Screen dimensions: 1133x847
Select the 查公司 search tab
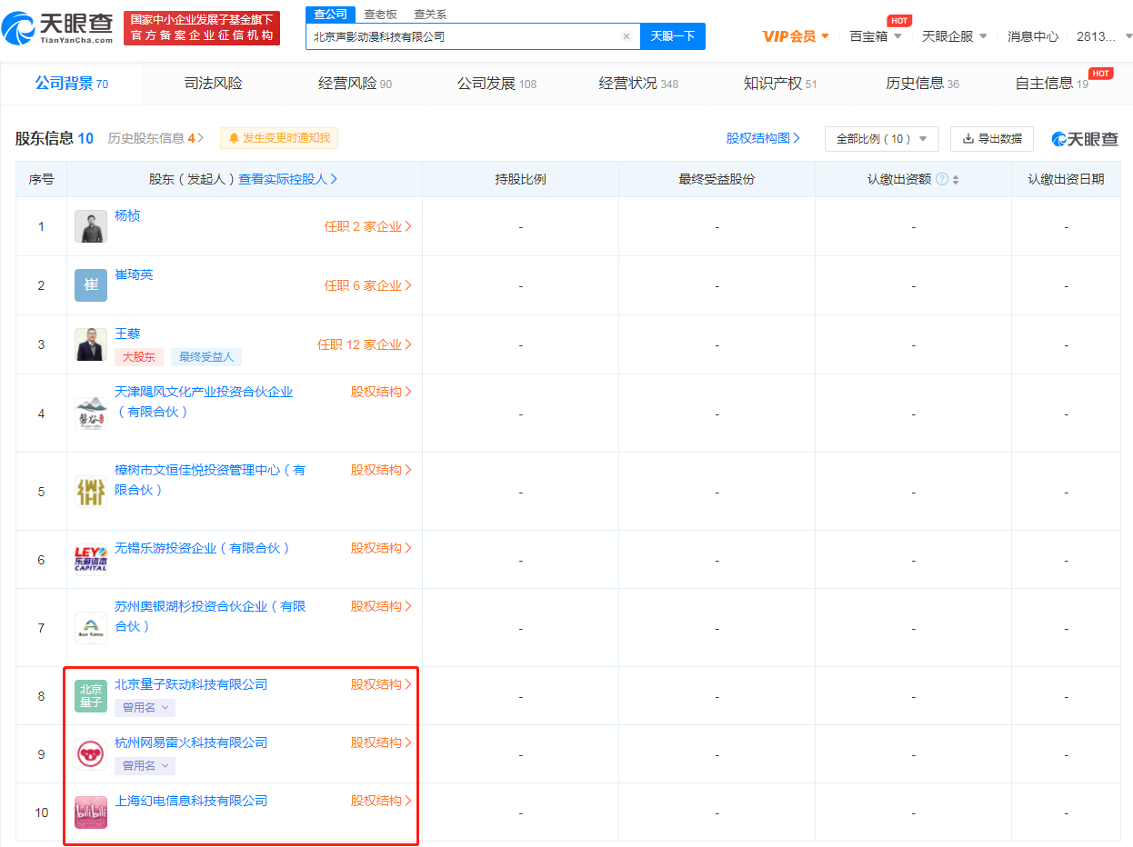pyautogui.click(x=330, y=15)
